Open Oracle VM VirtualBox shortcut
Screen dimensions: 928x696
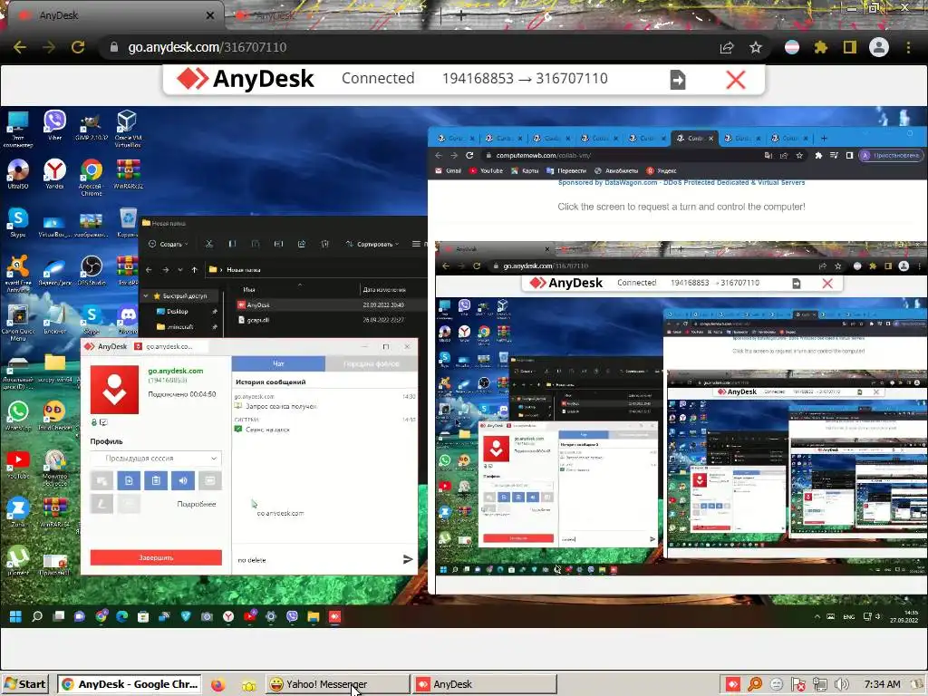click(x=127, y=129)
